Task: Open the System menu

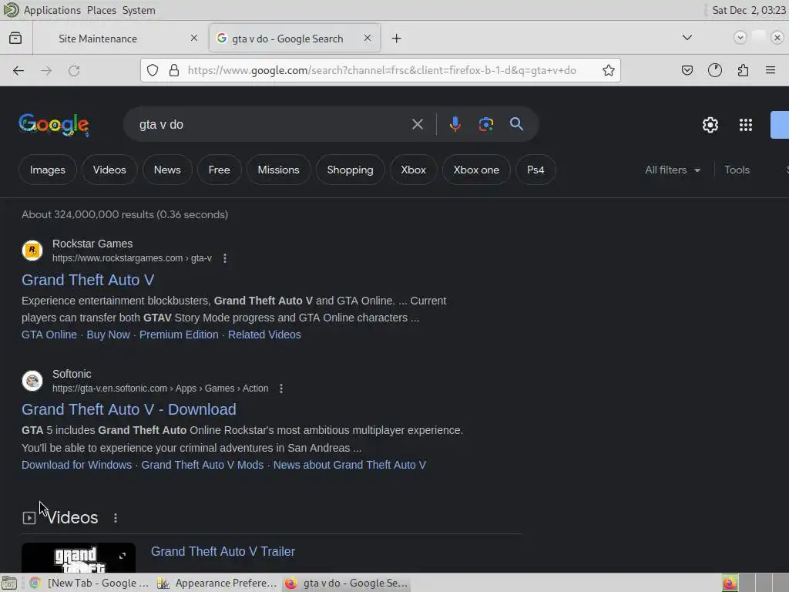Action: [139, 10]
